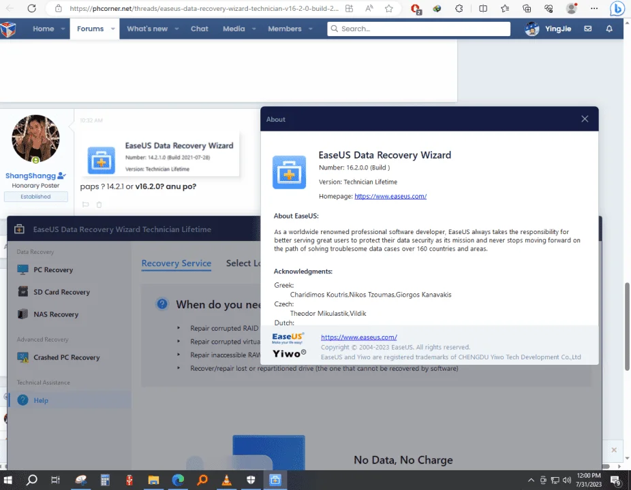Open the footer easeus.com link
The width and height of the screenshot is (631, 490).
click(359, 338)
